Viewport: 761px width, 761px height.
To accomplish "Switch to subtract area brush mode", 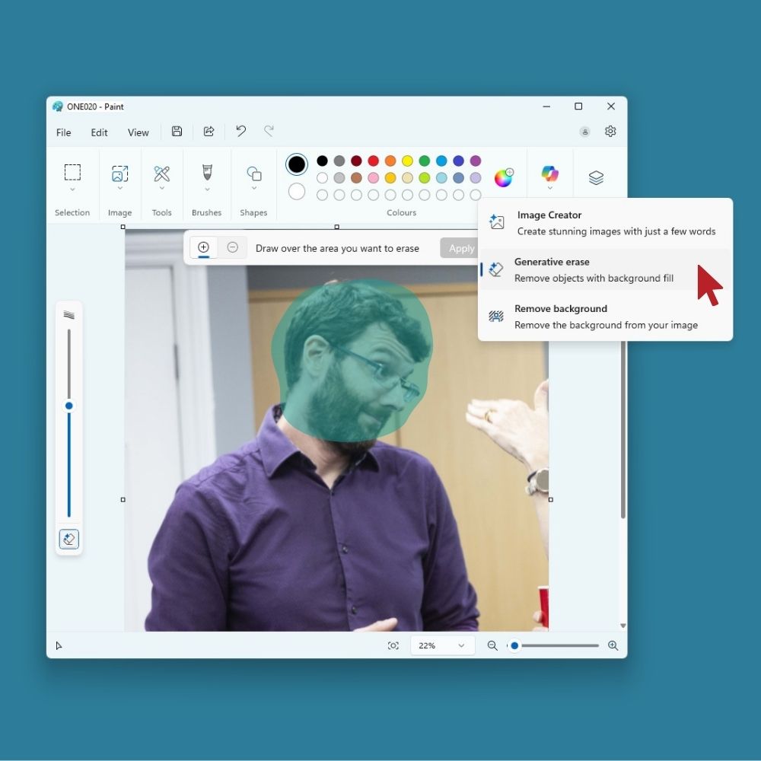I will (233, 247).
